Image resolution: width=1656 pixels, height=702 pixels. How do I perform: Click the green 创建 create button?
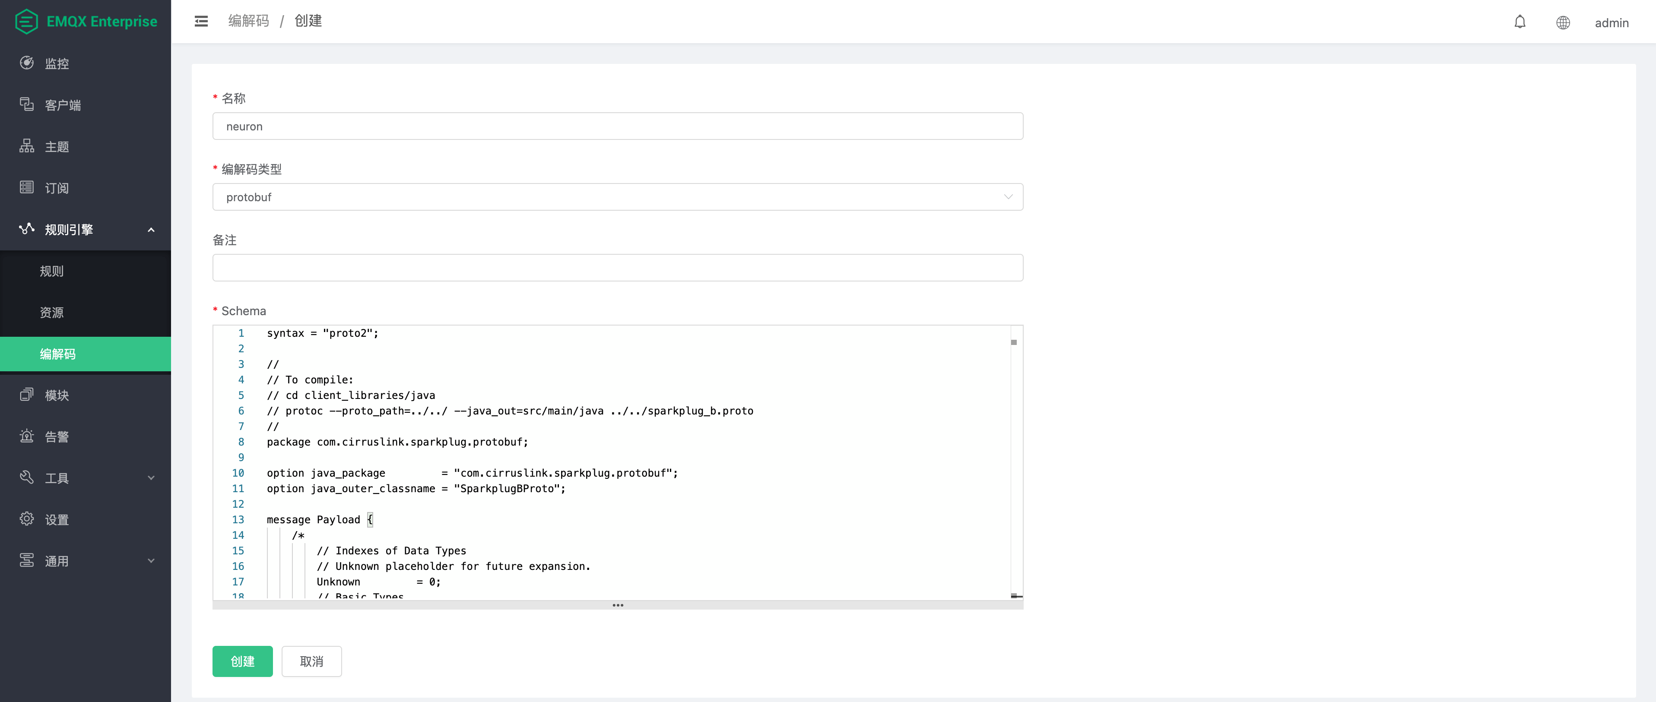point(242,661)
